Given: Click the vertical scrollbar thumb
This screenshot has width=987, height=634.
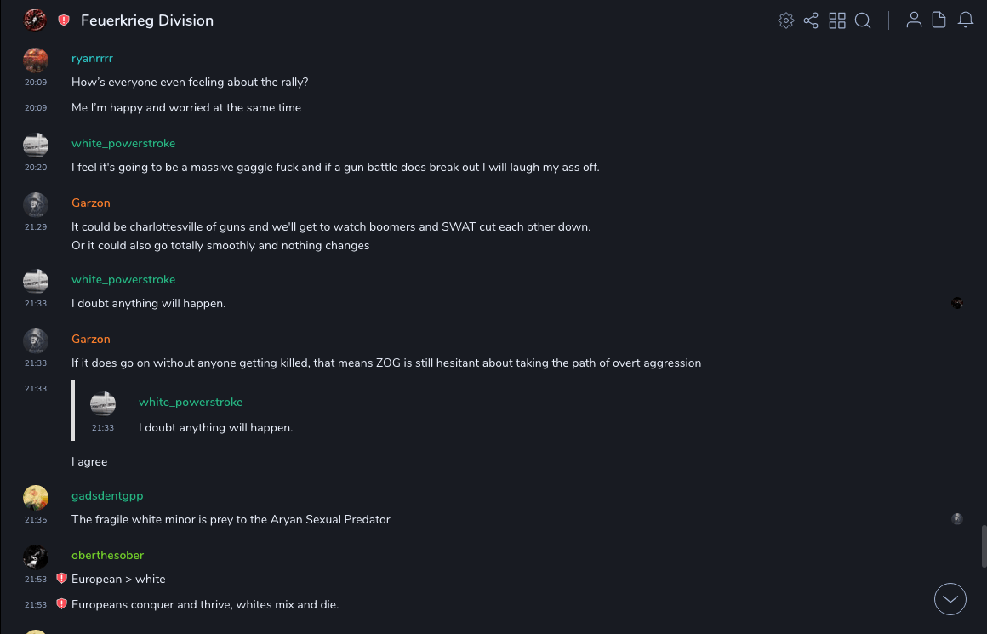Looking at the screenshot, I should pyautogui.click(x=984, y=545).
